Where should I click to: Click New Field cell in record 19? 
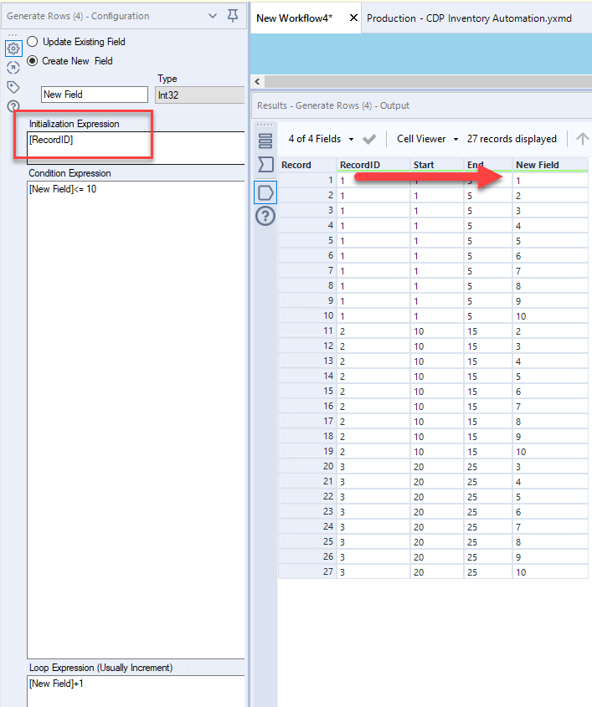pos(550,451)
